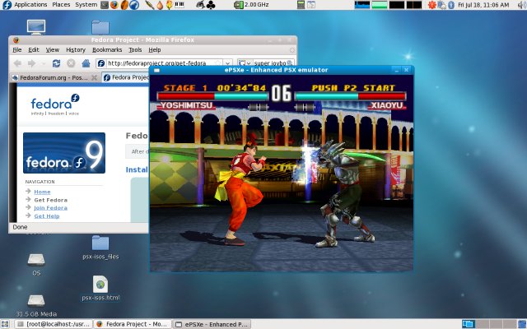Screen dimensions: 527x329
Task: Open the Join Fedora navigation link
Action: pos(50,208)
